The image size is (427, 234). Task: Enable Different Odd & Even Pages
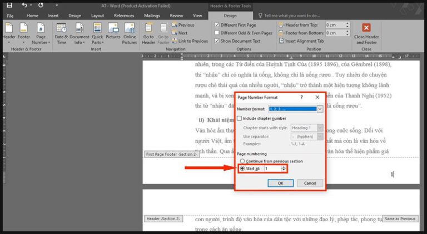coord(217,33)
